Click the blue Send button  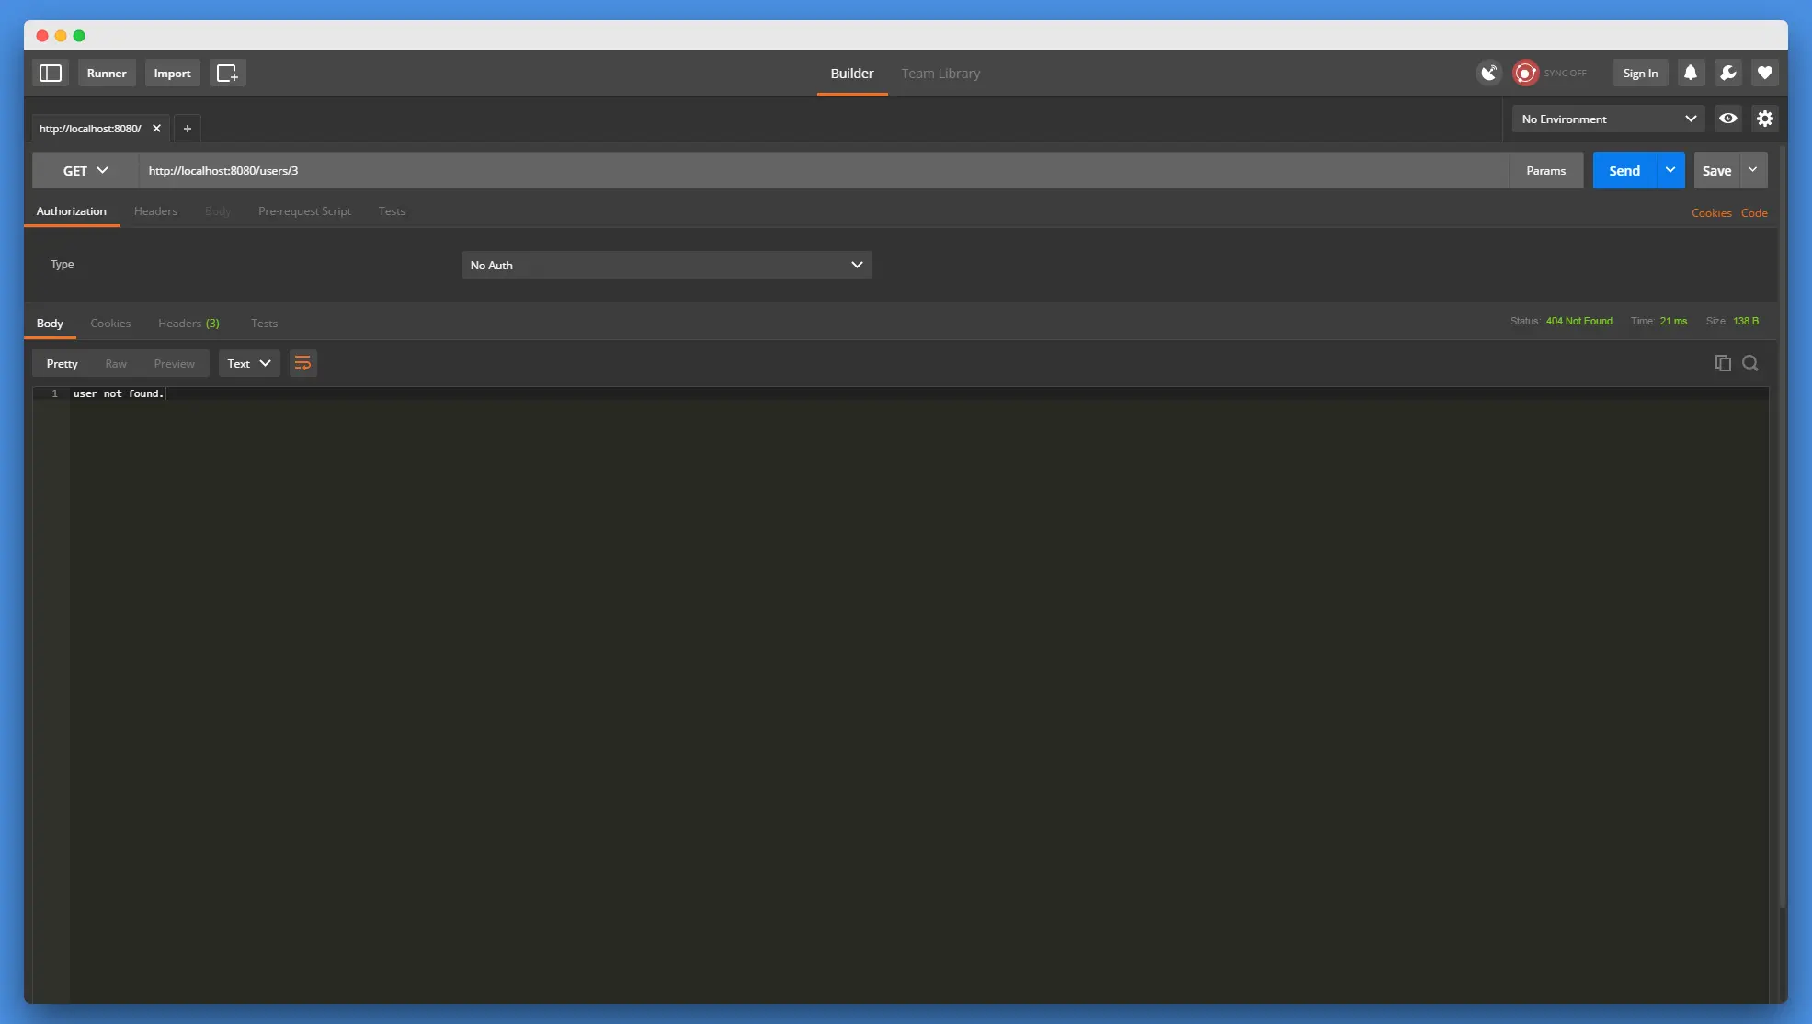(x=1624, y=171)
